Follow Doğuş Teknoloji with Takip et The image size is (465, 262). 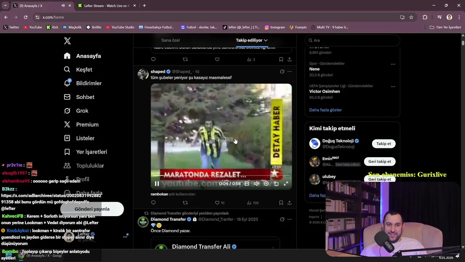point(384,144)
